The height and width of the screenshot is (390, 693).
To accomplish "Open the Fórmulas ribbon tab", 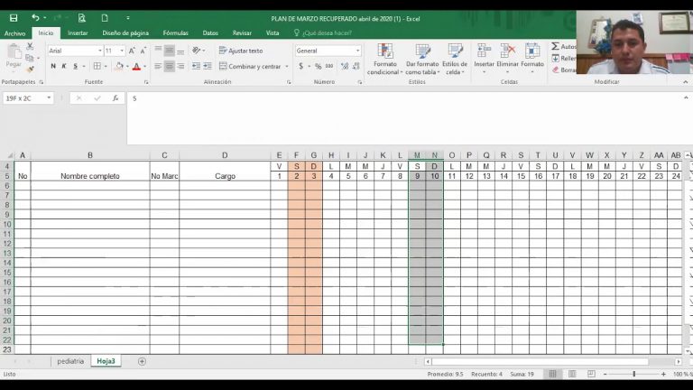I will click(x=175, y=32).
